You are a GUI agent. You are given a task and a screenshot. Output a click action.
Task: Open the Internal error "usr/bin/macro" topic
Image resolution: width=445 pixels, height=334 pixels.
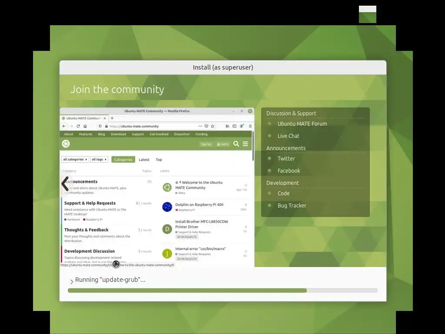[200, 248]
